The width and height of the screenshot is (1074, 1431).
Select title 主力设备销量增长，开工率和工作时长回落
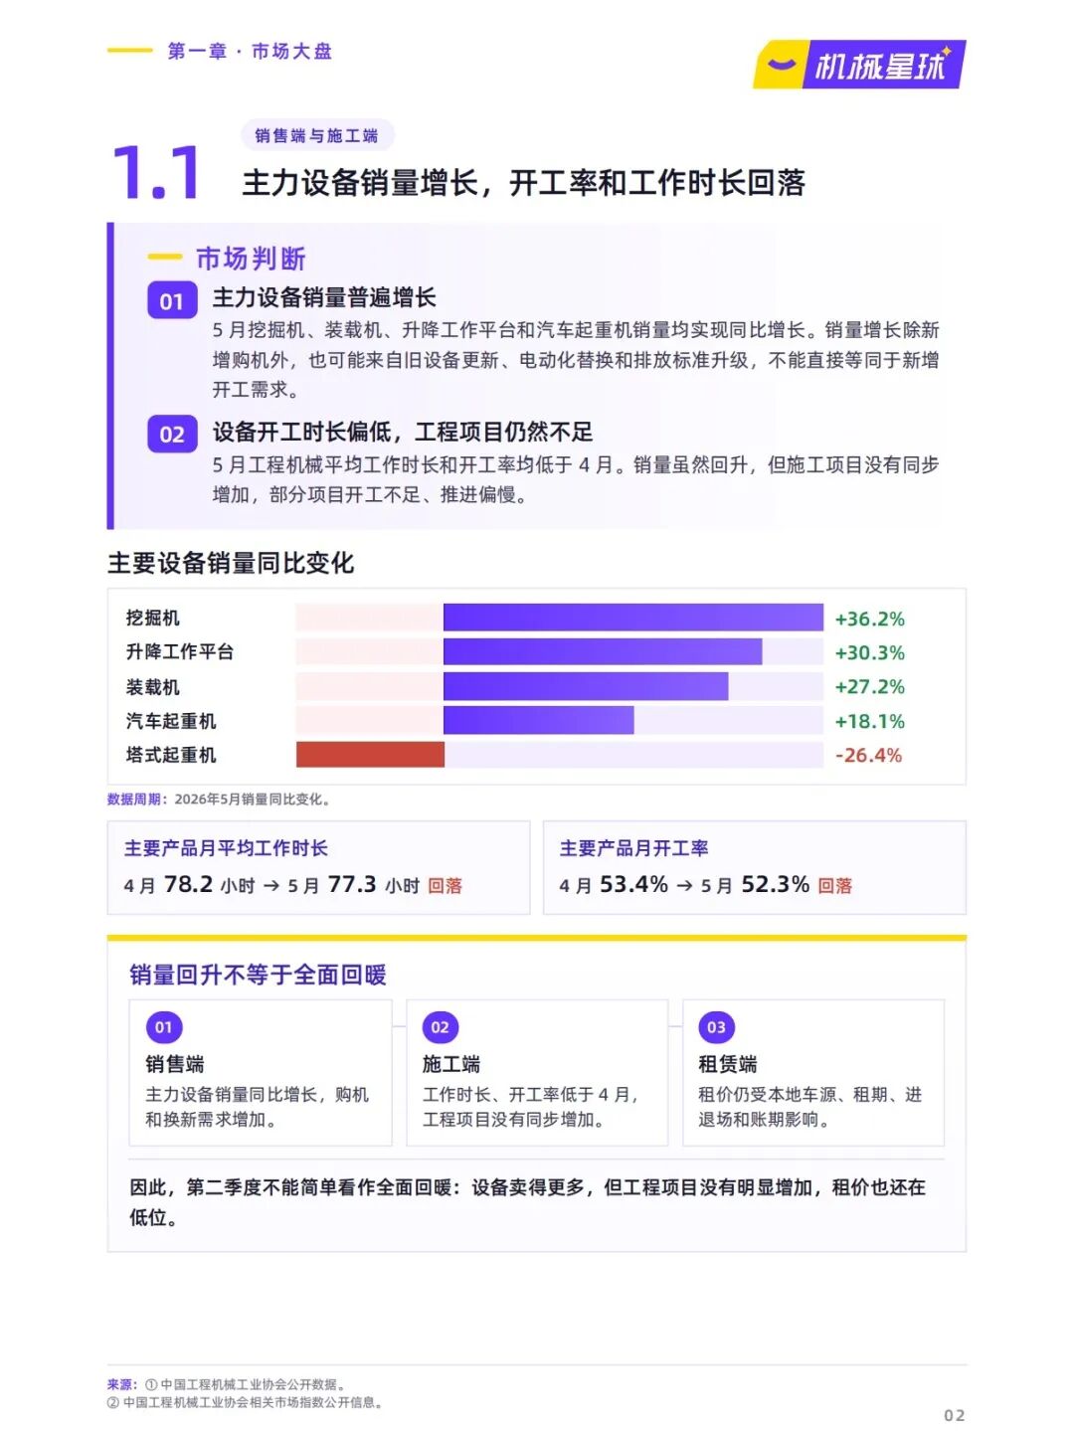(523, 183)
